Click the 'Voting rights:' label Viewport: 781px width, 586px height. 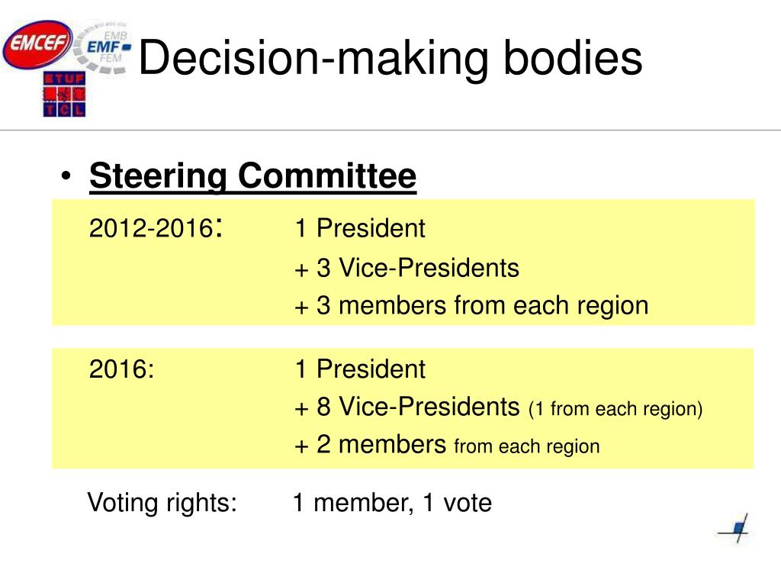click(x=162, y=503)
